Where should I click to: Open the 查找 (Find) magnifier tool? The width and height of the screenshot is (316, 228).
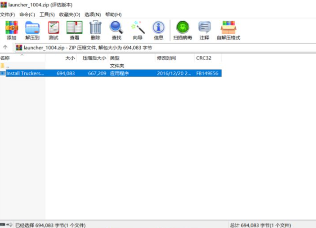pos(116,28)
